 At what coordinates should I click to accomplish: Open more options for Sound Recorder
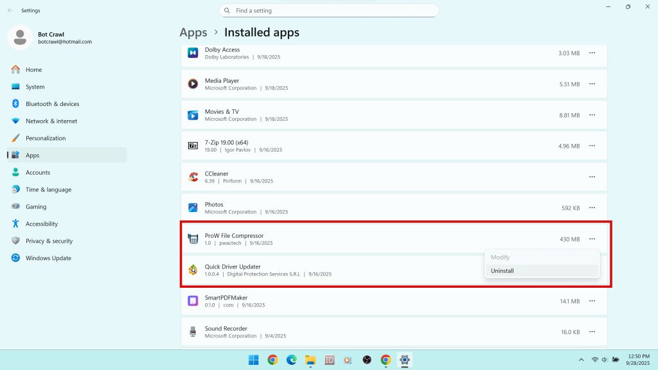click(592, 331)
